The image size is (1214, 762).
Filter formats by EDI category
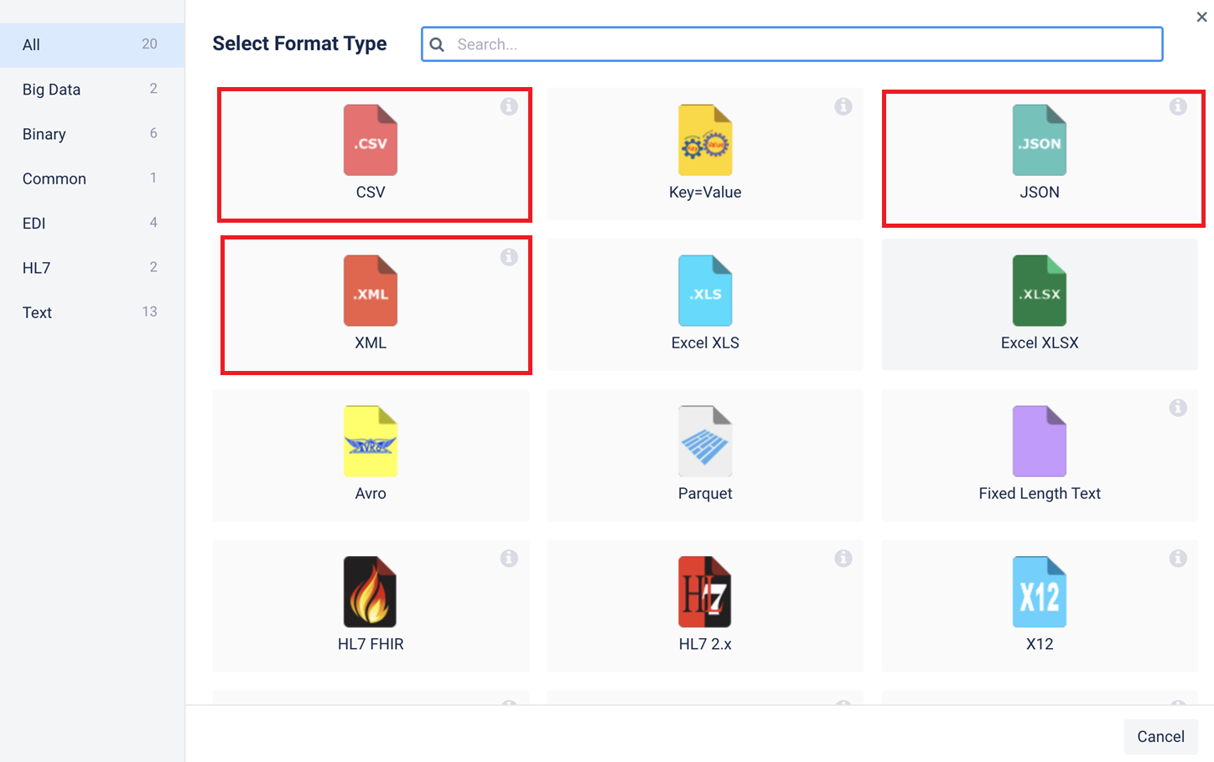click(x=92, y=224)
